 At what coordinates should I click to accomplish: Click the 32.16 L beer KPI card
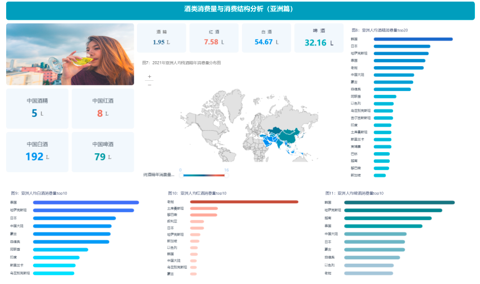coord(319,38)
